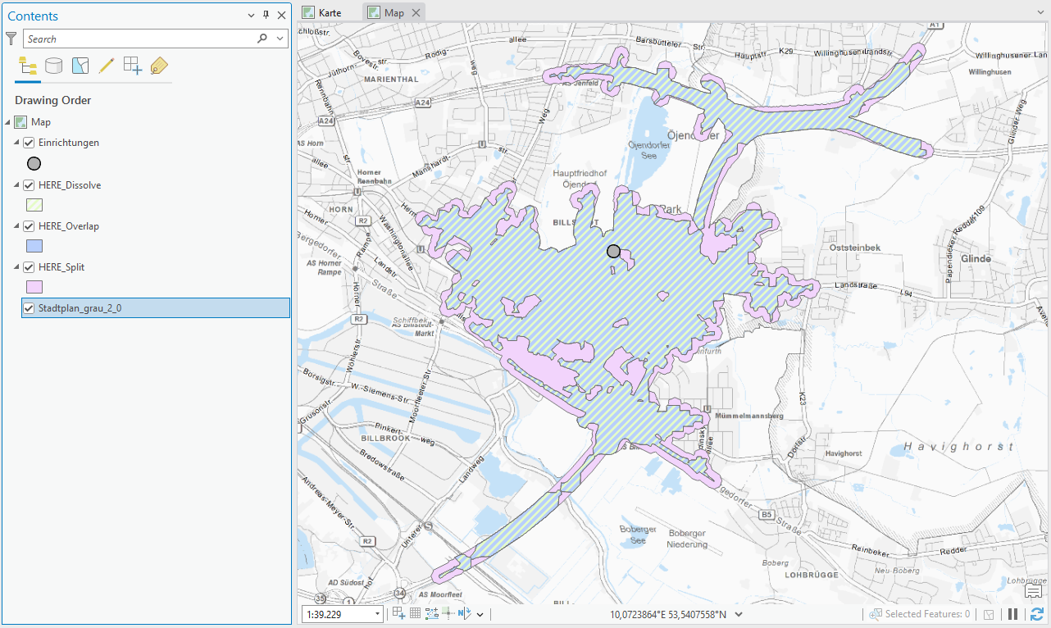Open the HERE_Overlap blue symbol swatch

point(34,246)
